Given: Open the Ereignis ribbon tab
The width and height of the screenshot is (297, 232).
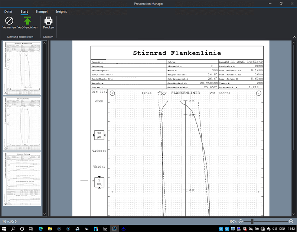Looking at the screenshot, I should [x=61, y=12].
